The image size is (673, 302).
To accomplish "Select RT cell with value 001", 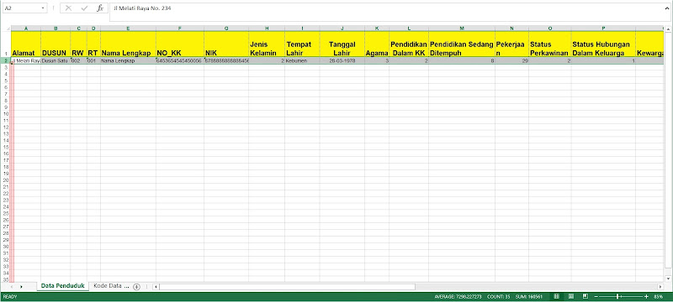I will click(x=93, y=61).
